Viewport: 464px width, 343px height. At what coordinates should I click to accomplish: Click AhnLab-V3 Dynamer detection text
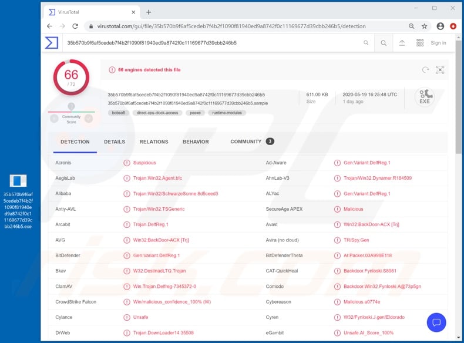[x=378, y=178]
